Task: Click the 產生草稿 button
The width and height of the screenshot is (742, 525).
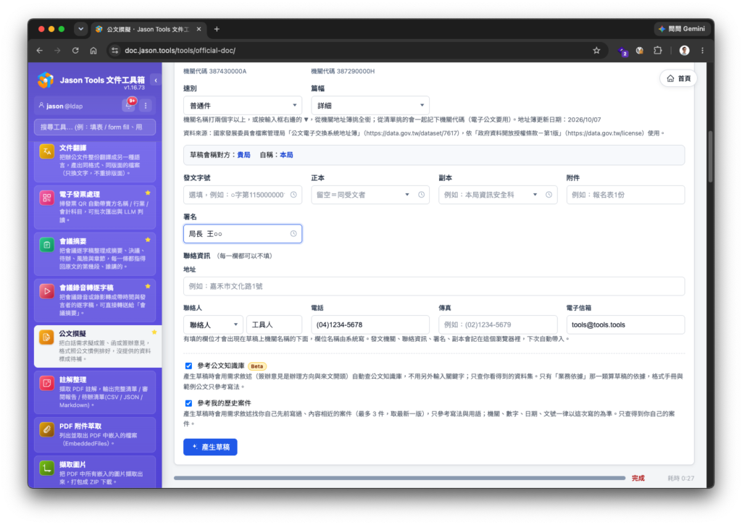Action: (210, 447)
